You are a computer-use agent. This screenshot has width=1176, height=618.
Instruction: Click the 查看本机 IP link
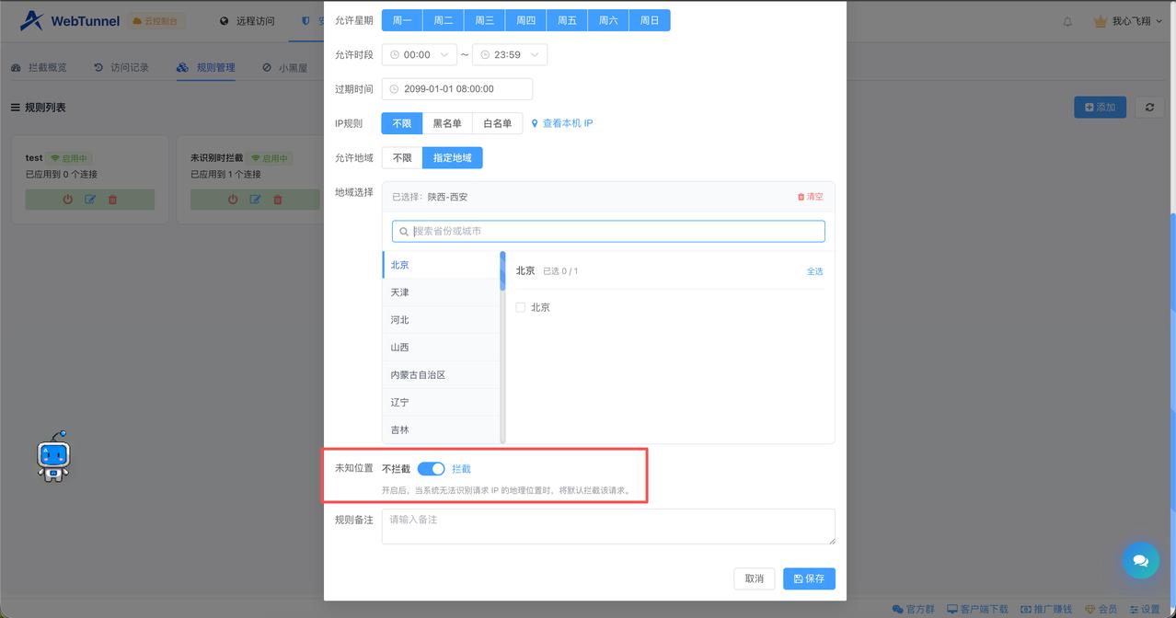(562, 123)
